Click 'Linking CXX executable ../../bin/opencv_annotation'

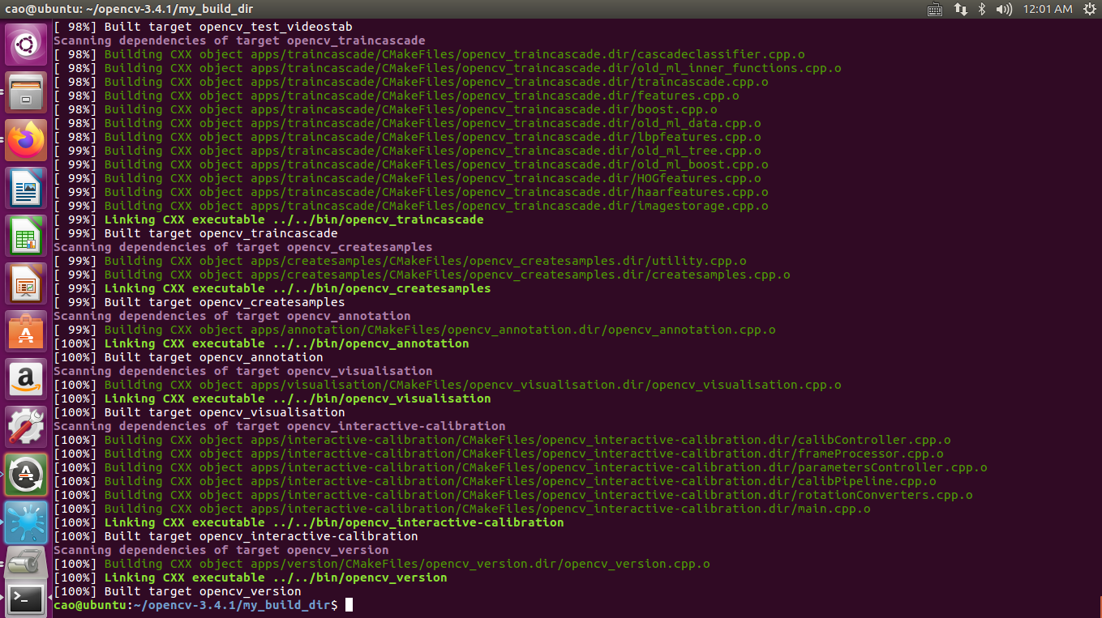click(x=261, y=343)
